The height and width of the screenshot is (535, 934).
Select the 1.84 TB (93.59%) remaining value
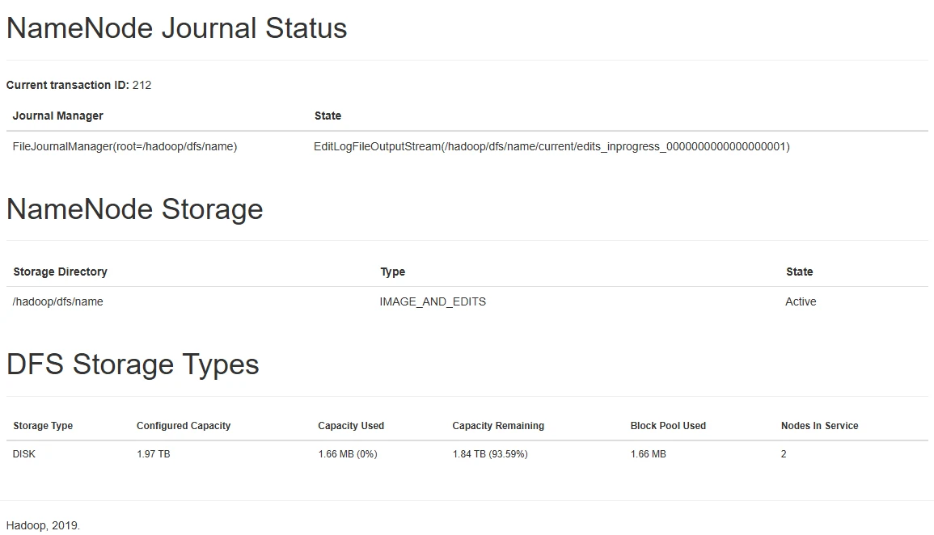coord(490,454)
